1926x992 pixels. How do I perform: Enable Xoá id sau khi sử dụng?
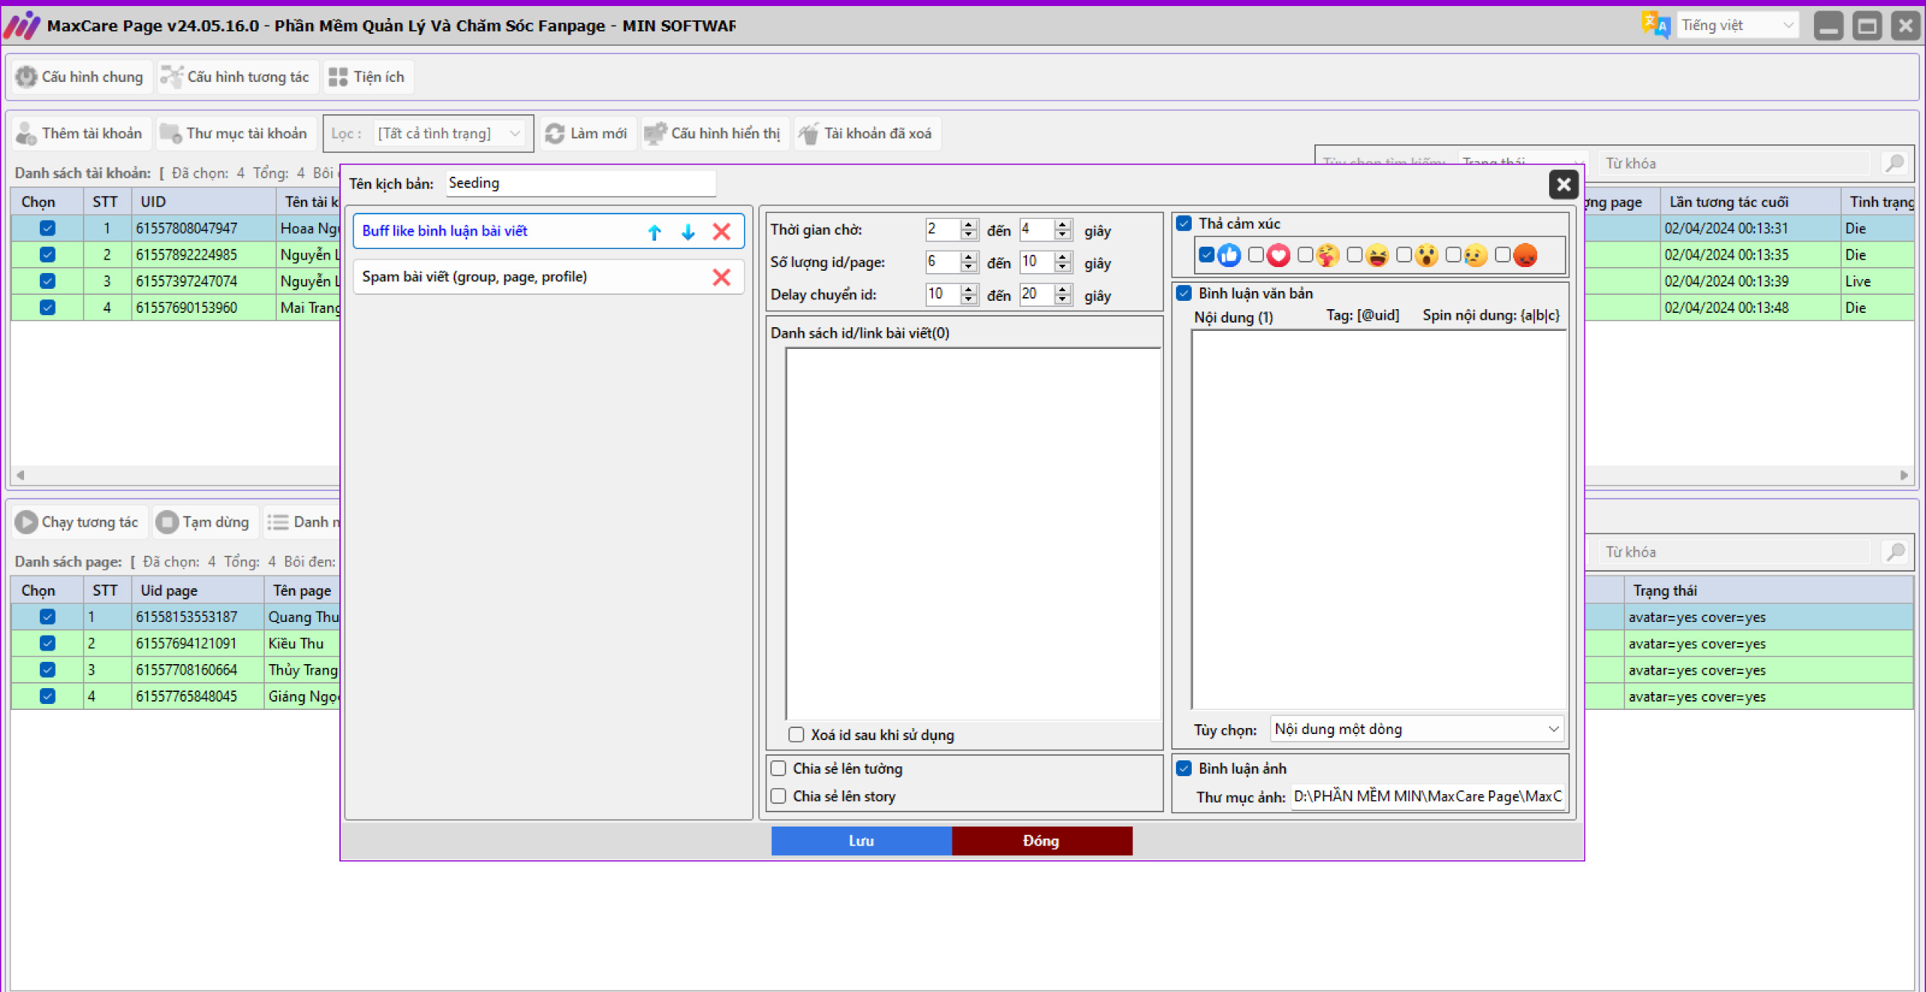pyautogui.click(x=796, y=735)
